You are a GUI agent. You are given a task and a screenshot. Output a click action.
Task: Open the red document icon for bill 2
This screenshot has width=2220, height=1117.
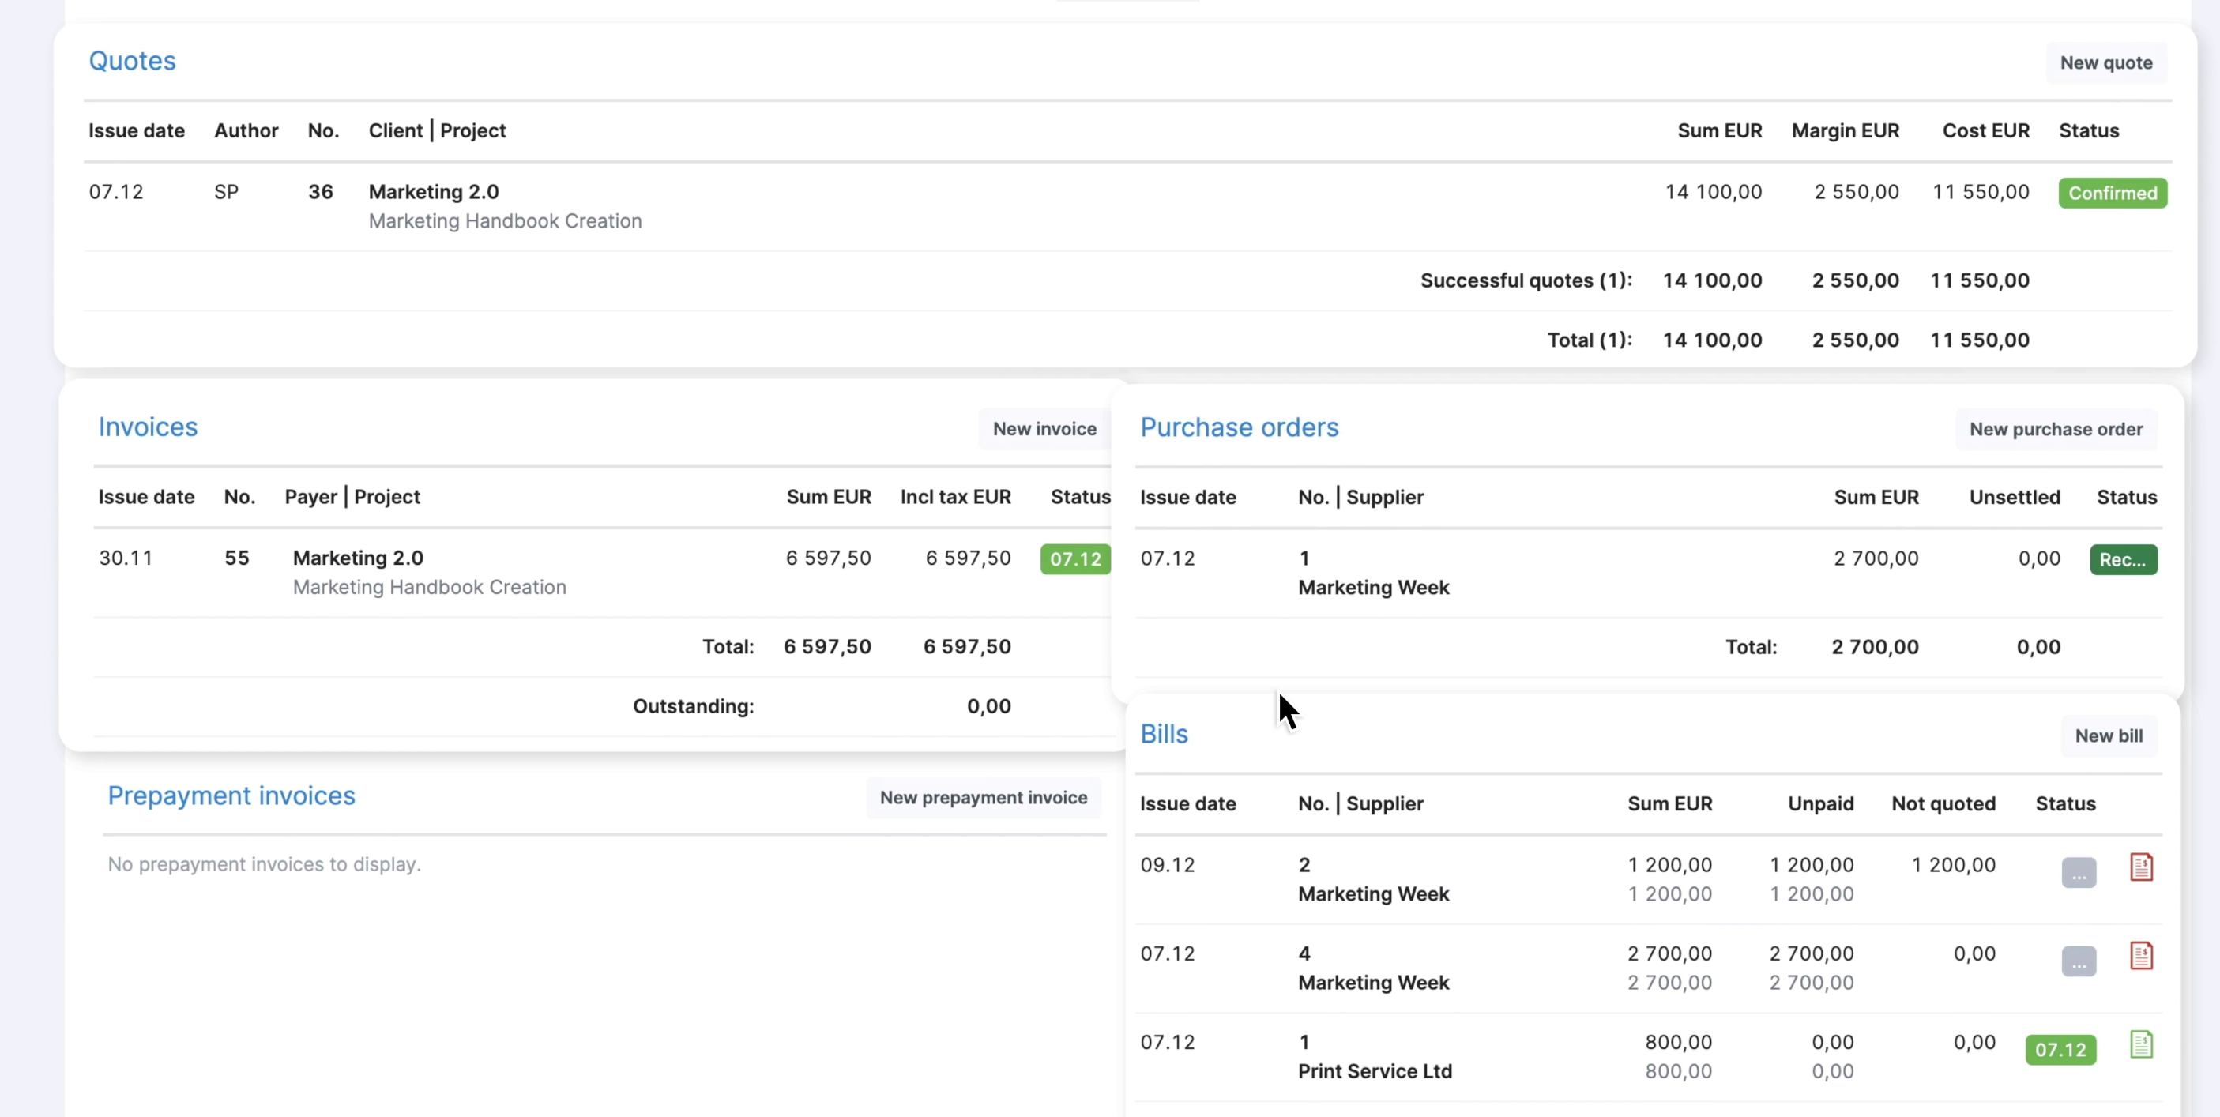2142,867
